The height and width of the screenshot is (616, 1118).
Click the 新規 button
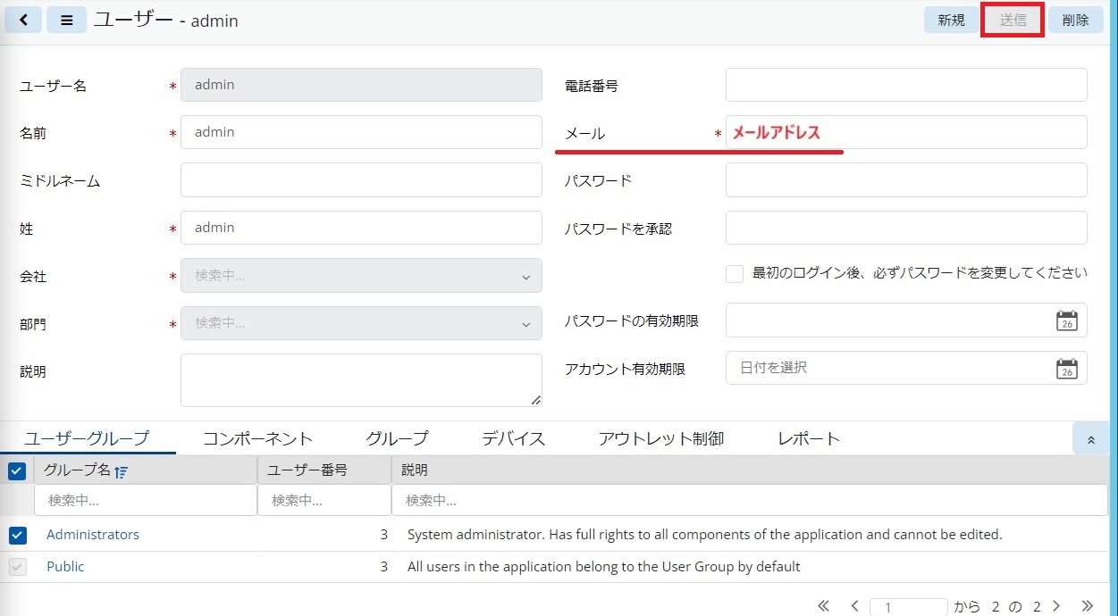point(951,20)
